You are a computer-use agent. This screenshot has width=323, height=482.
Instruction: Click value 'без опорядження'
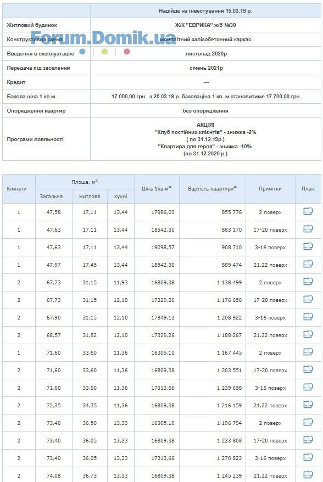click(x=205, y=111)
